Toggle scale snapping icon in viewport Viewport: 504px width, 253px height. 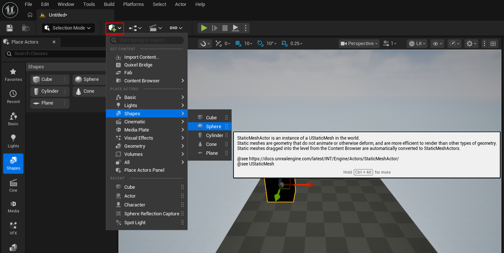[284, 44]
